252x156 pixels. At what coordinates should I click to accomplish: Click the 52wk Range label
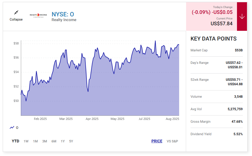[200, 80]
